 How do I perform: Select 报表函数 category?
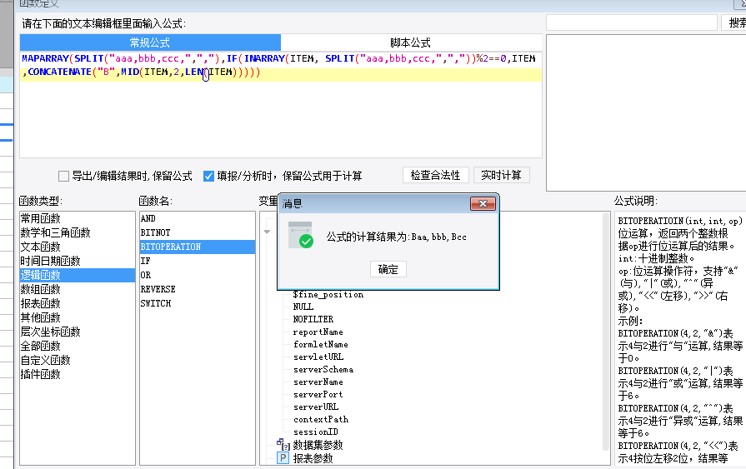[x=77, y=303]
